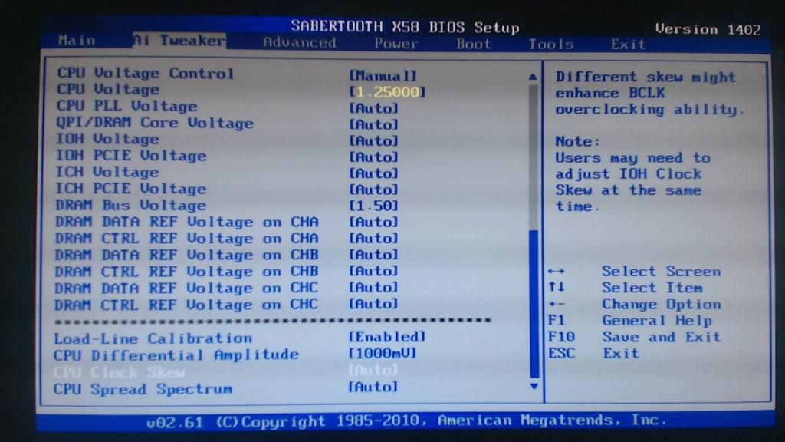Open QPI/DRAM Core Voltage Auto option
The height and width of the screenshot is (442, 785).
tap(373, 125)
